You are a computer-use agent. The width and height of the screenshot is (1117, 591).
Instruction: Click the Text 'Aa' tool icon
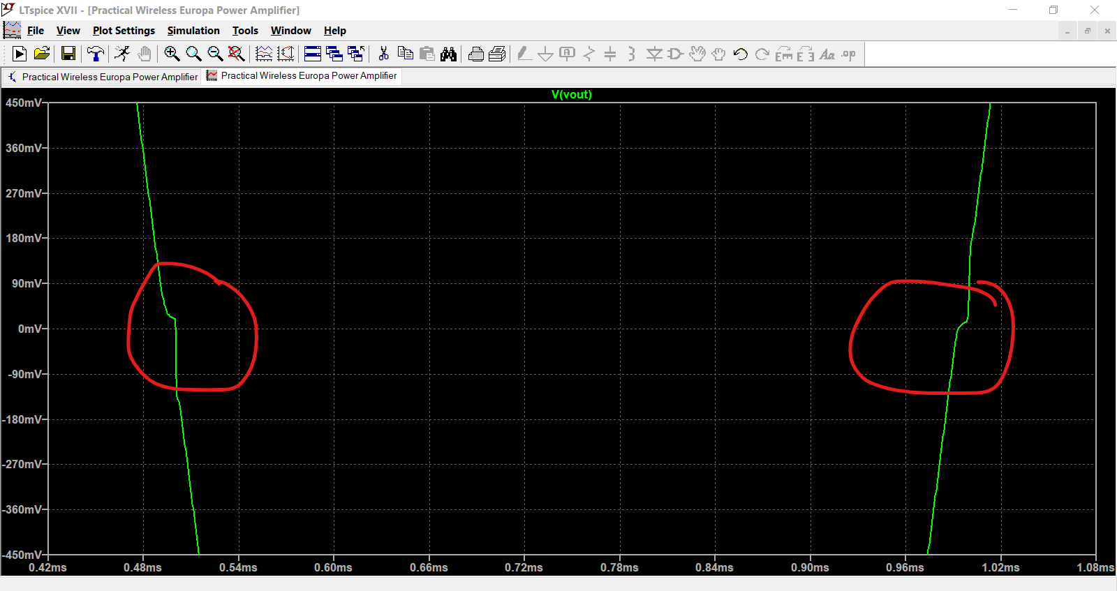tap(827, 54)
